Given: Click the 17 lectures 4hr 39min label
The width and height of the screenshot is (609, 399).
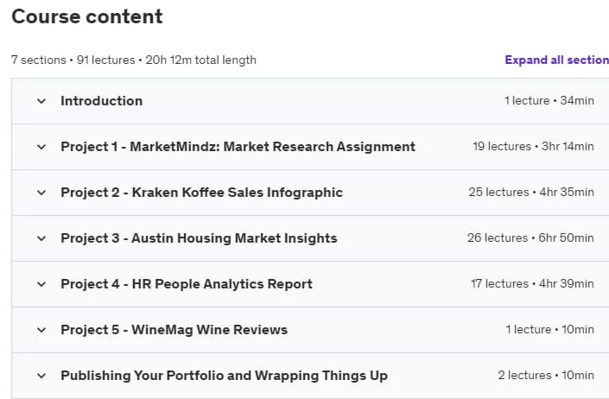Looking at the screenshot, I should click(532, 284).
